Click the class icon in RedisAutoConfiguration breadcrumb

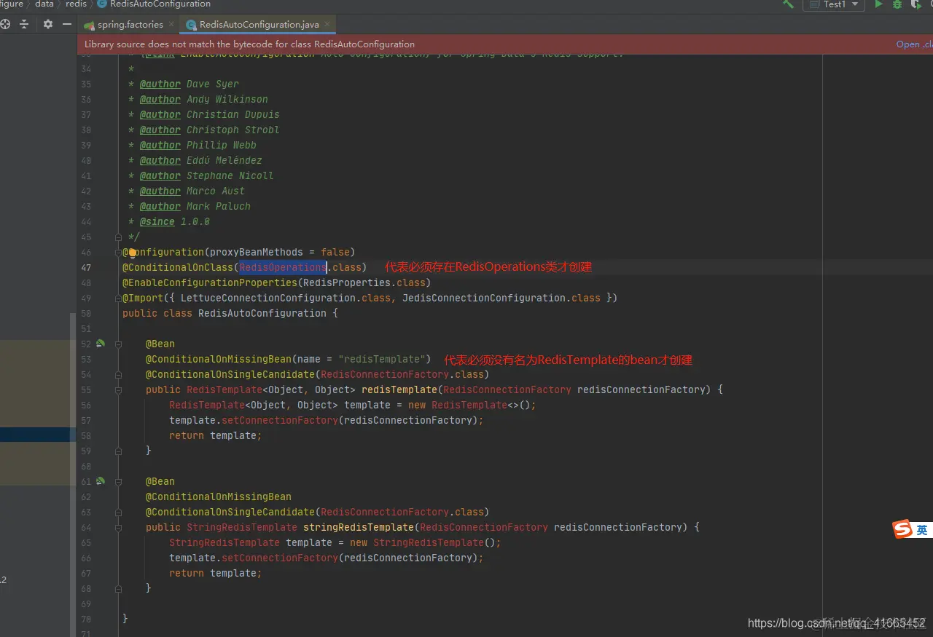[102, 4]
